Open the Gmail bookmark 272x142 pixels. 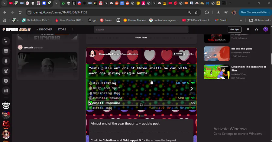pyautogui.click(x=221, y=20)
